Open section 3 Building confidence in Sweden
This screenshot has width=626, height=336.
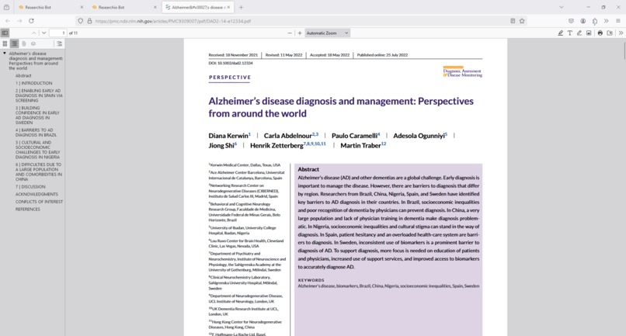[x=37, y=116]
